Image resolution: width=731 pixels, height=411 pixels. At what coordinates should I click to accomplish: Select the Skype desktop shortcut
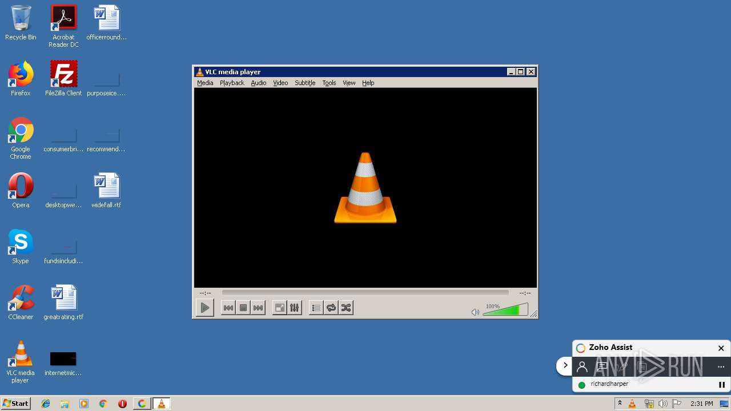[21, 247]
